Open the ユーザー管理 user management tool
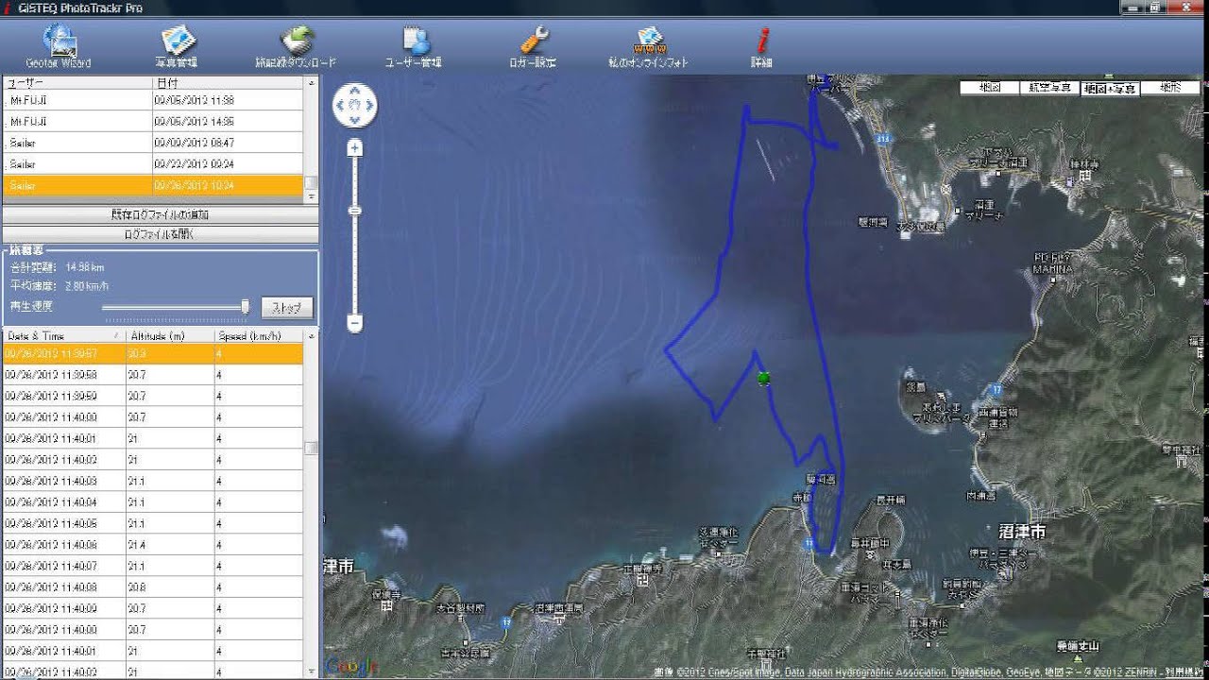The image size is (1209, 680). coord(414,46)
